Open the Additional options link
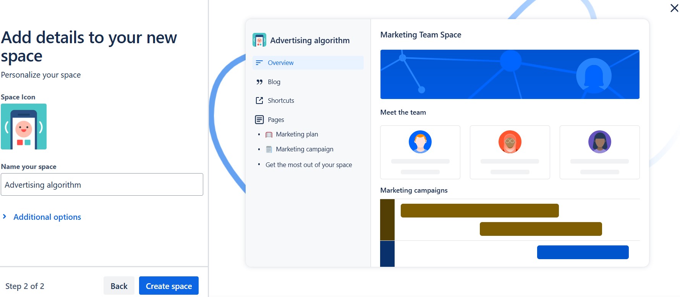The width and height of the screenshot is (680, 297). pyautogui.click(x=47, y=217)
